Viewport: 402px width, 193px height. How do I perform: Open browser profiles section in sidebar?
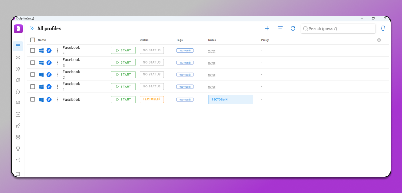pos(18,46)
